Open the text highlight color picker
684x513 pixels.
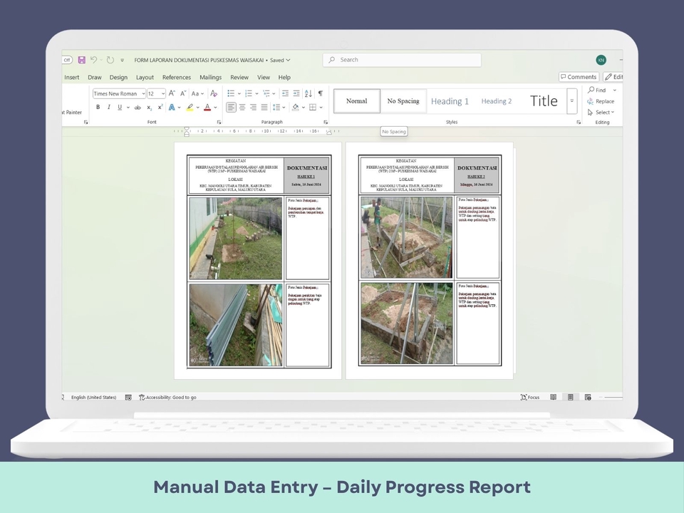pyautogui.click(x=197, y=108)
